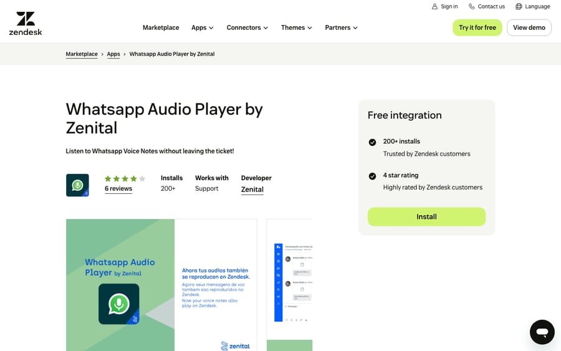Open the second partially visible screenshot thumbnail
The height and width of the screenshot is (351, 561).
point(289,285)
